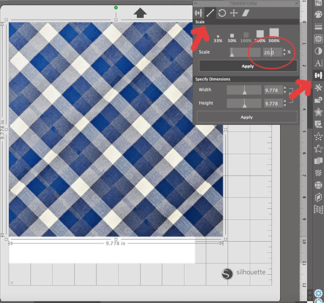Decrease Width with its down stepper
The height and width of the screenshot is (303, 324).
pyautogui.click(x=285, y=92)
